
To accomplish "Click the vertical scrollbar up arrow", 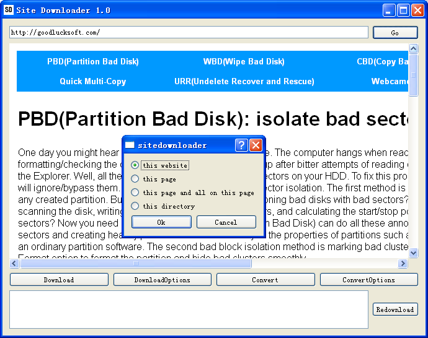I will pyautogui.click(x=413, y=49).
